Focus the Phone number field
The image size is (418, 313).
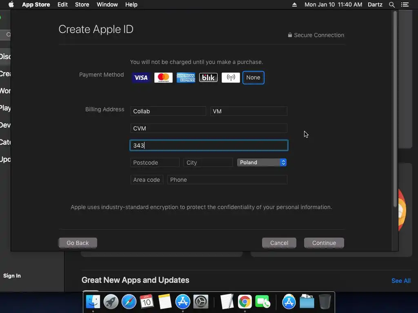(227, 180)
